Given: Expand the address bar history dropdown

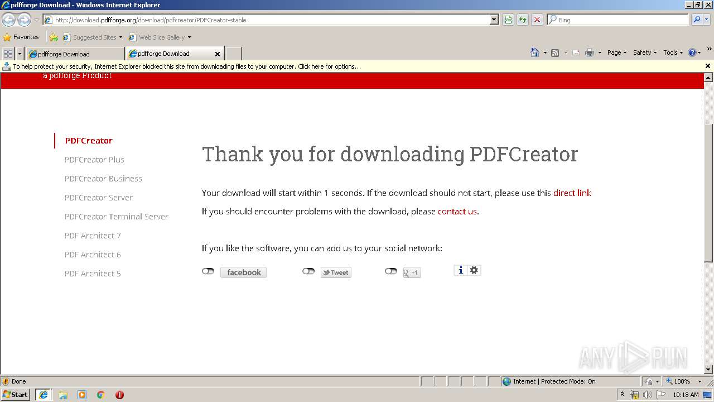Looking at the screenshot, I should pyautogui.click(x=494, y=20).
